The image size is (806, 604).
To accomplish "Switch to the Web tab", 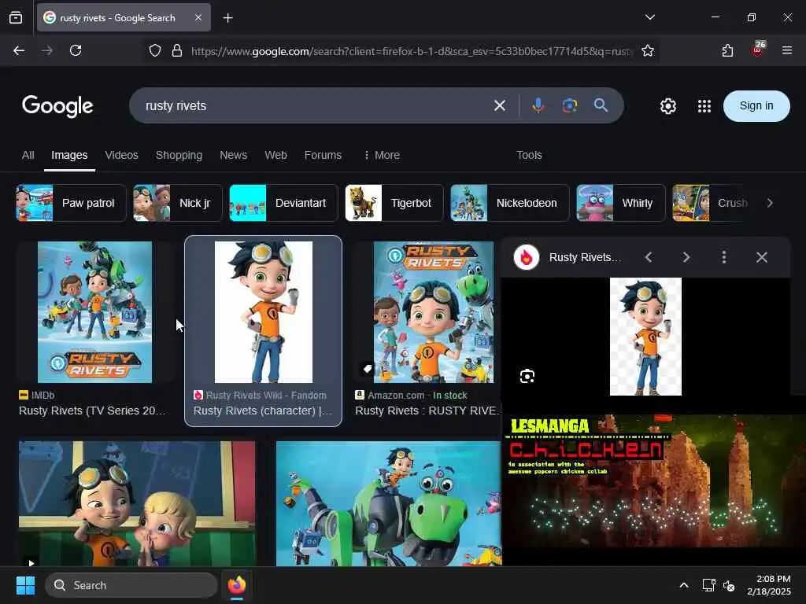I will point(275,155).
